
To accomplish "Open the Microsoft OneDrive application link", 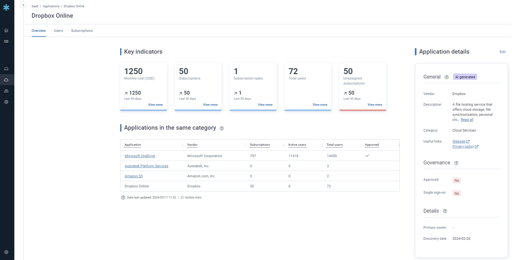I will (140, 156).
